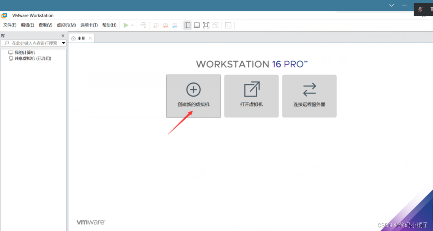Expand the library search dropdown arrow

pyautogui.click(x=63, y=43)
